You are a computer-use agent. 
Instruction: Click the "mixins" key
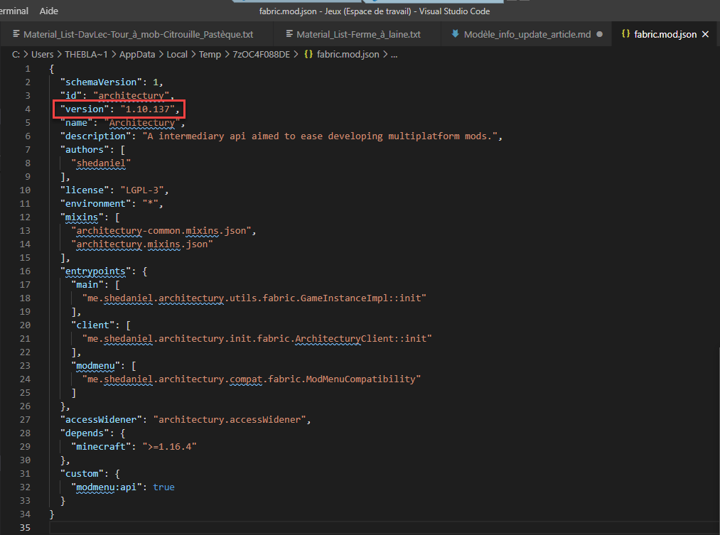pos(82,217)
